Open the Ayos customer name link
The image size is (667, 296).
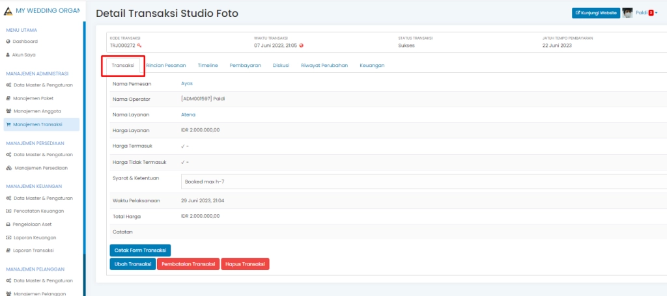pyautogui.click(x=186, y=83)
